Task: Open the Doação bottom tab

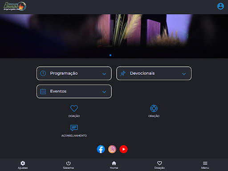Action: [159, 165]
